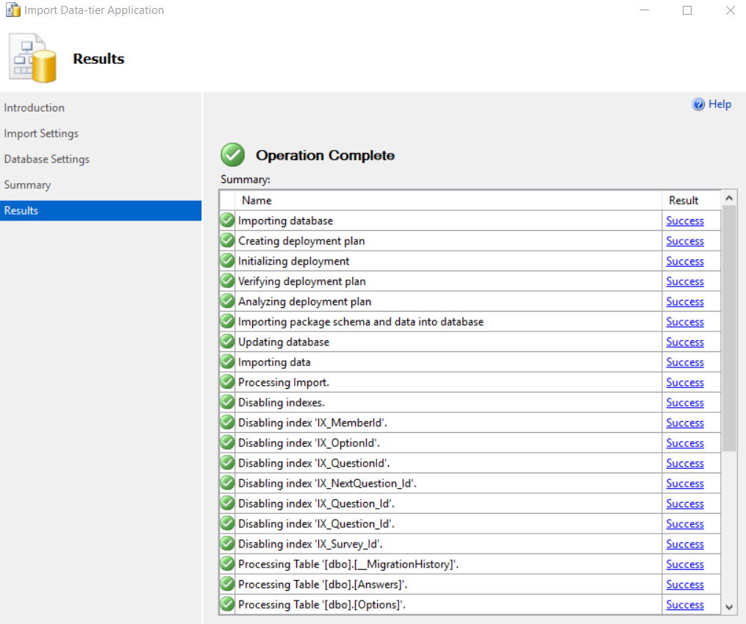Click the status icon for Disabling index 'IX_OptionId'
Image resolution: width=746 pixels, height=624 pixels.
(227, 442)
